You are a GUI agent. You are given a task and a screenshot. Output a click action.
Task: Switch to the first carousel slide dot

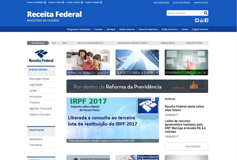click(x=153, y=99)
